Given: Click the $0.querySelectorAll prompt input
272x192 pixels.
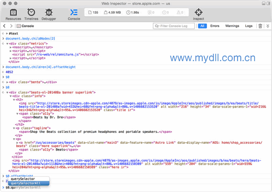Looking at the screenshot, I should [x=23, y=188].
